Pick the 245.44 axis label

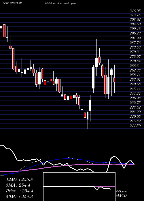tap(135, 89)
